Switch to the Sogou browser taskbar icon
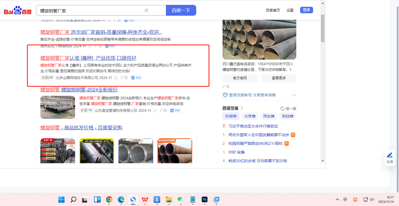Screen dimensions: 399x206 133,200
